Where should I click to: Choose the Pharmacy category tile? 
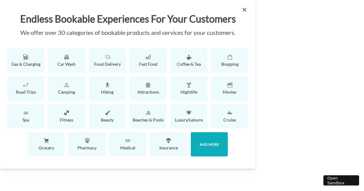click(x=87, y=144)
